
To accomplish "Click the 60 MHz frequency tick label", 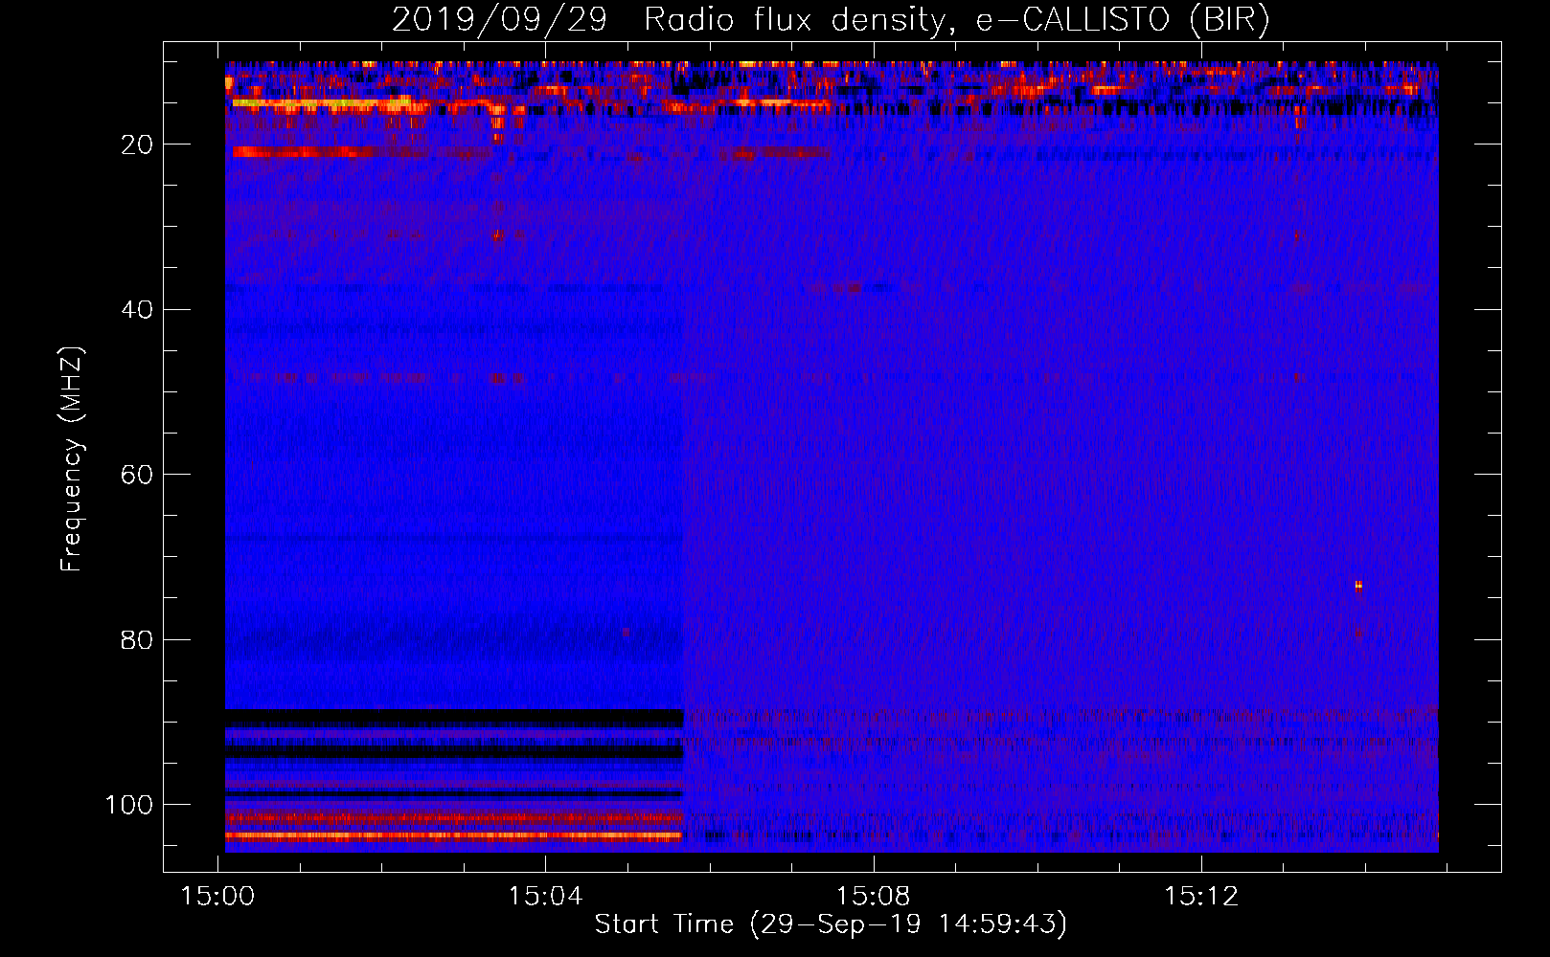I will point(137,475).
